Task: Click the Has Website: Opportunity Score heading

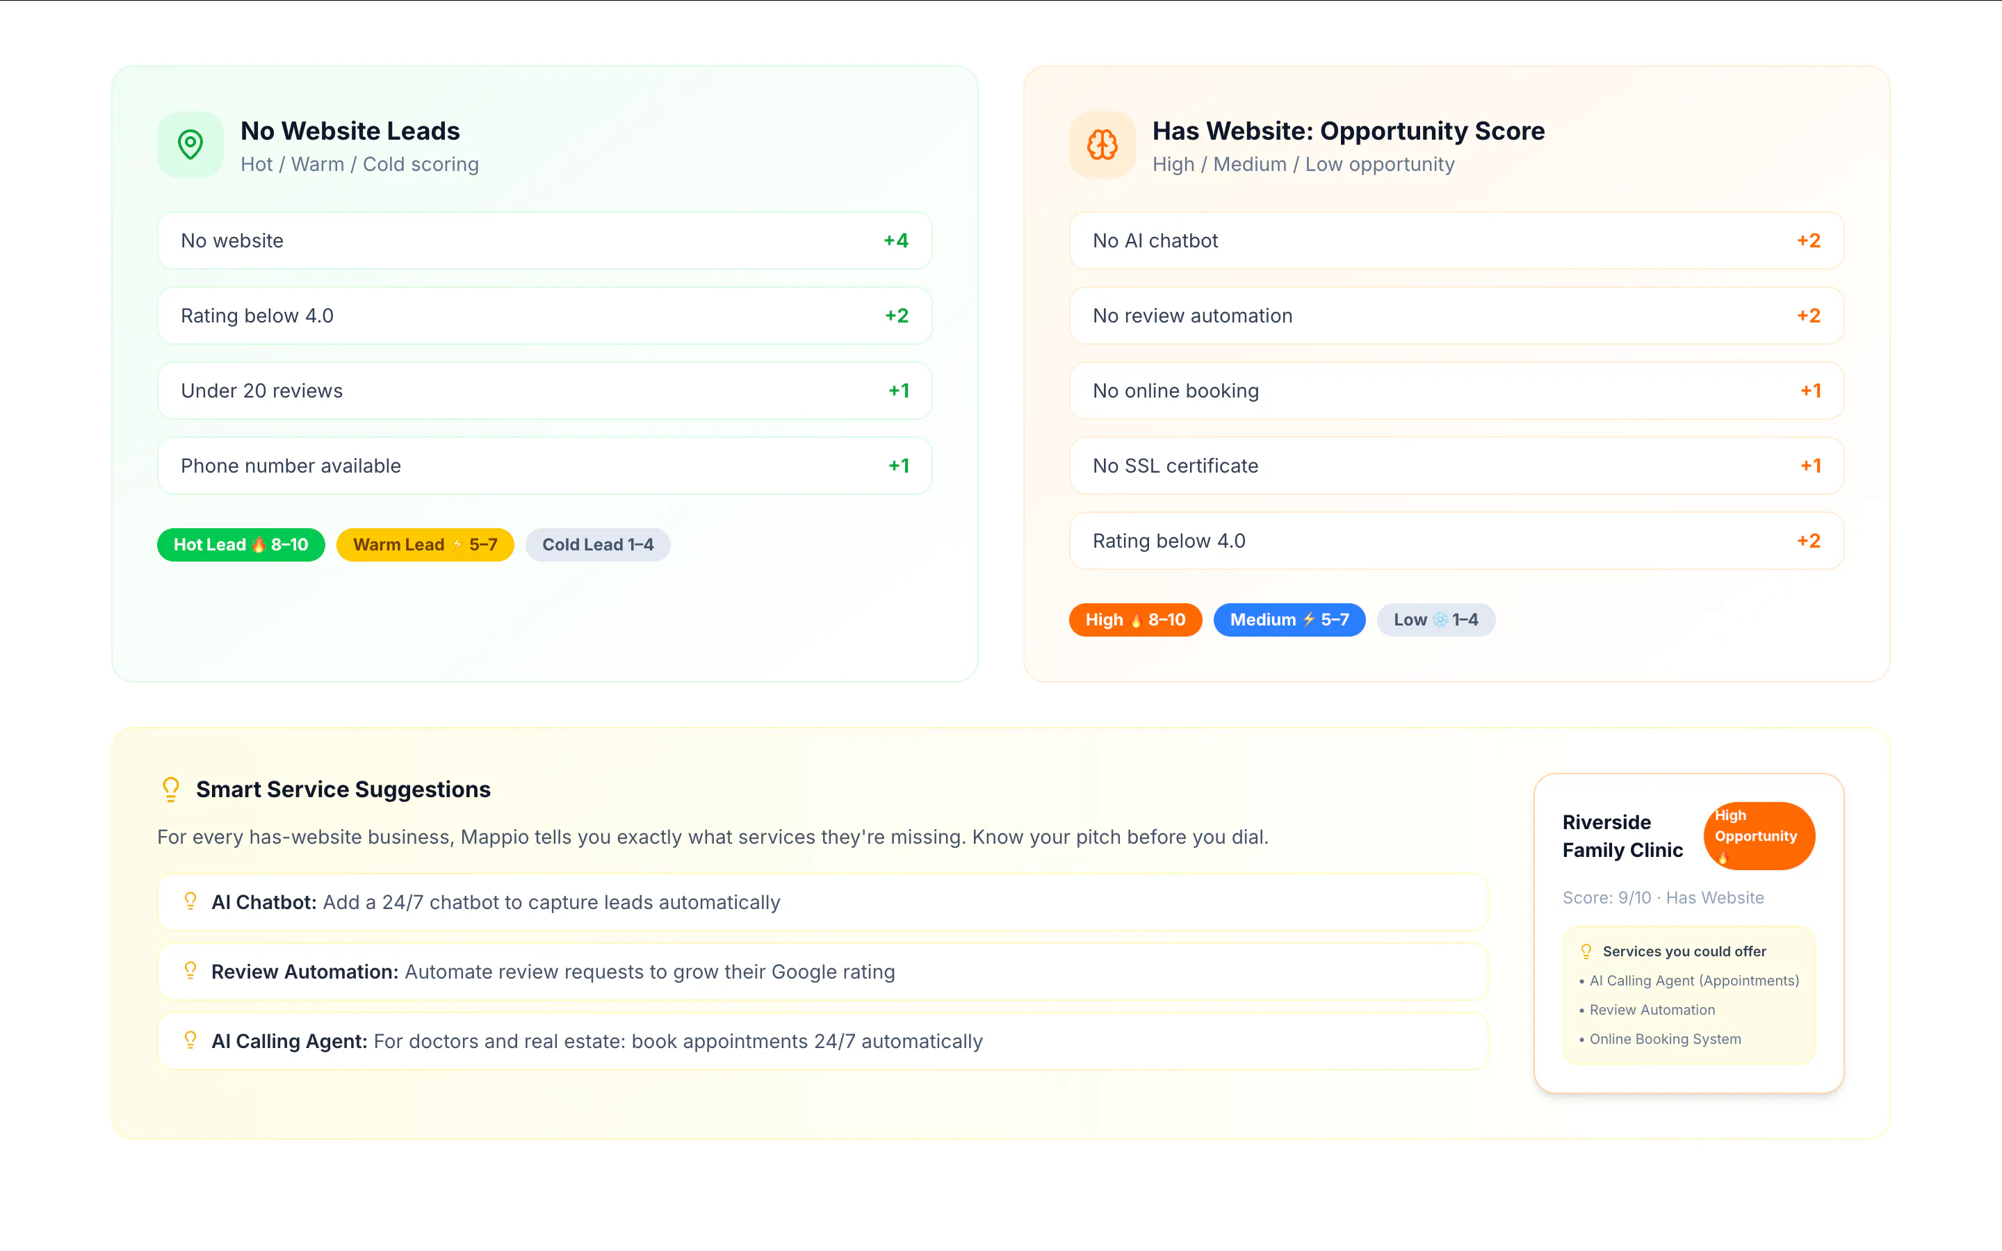Action: [x=1349, y=131]
